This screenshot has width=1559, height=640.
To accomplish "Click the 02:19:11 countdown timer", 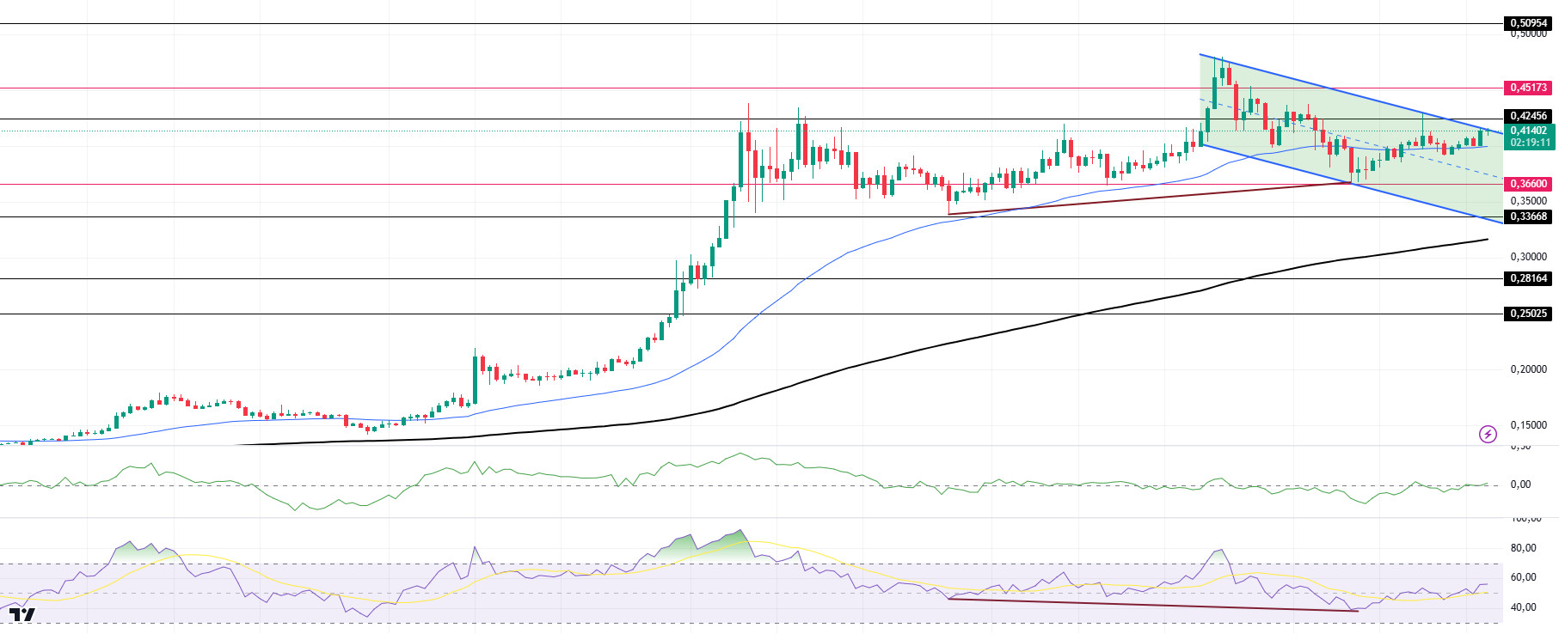I will pos(1529,143).
